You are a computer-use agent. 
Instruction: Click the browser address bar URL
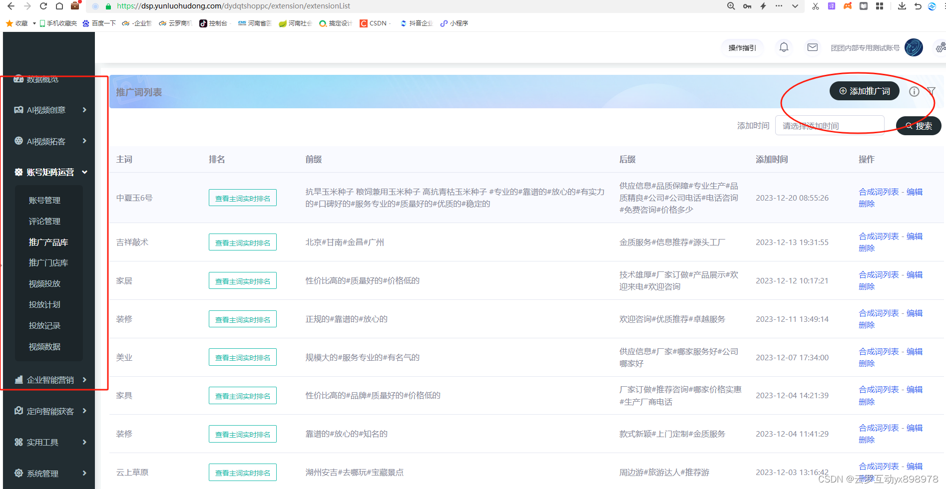pos(233,6)
